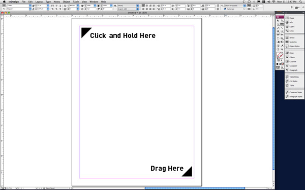Image resolution: width=305 pixels, height=190 pixels.
Task: Open the Type menu
Action: [x=48, y=2]
